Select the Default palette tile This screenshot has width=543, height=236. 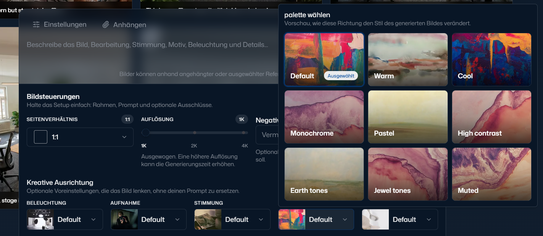324,60
